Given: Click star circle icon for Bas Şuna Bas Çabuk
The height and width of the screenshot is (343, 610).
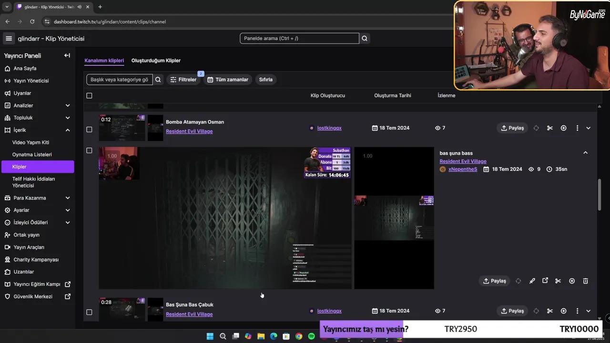Looking at the screenshot, I should coord(564,311).
